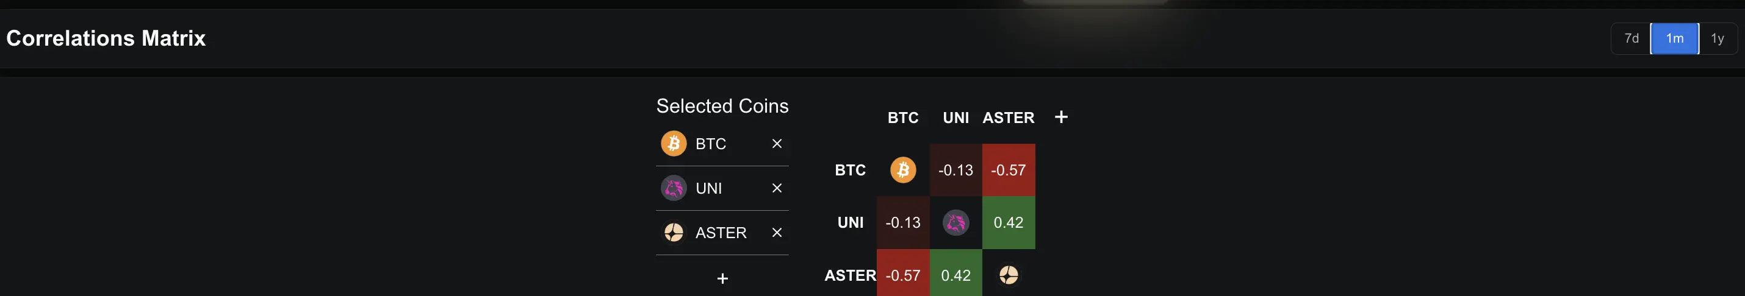Viewport: 1745px width, 296px height.
Task: Click the BTC–UNI -0.13 cell in the BTC row
Action: [x=956, y=171]
